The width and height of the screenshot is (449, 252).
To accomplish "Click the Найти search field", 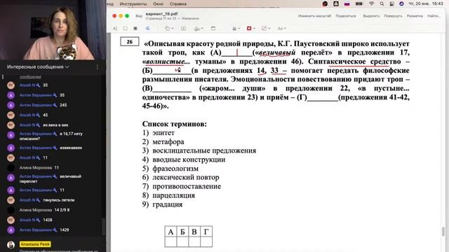I will [434, 16].
